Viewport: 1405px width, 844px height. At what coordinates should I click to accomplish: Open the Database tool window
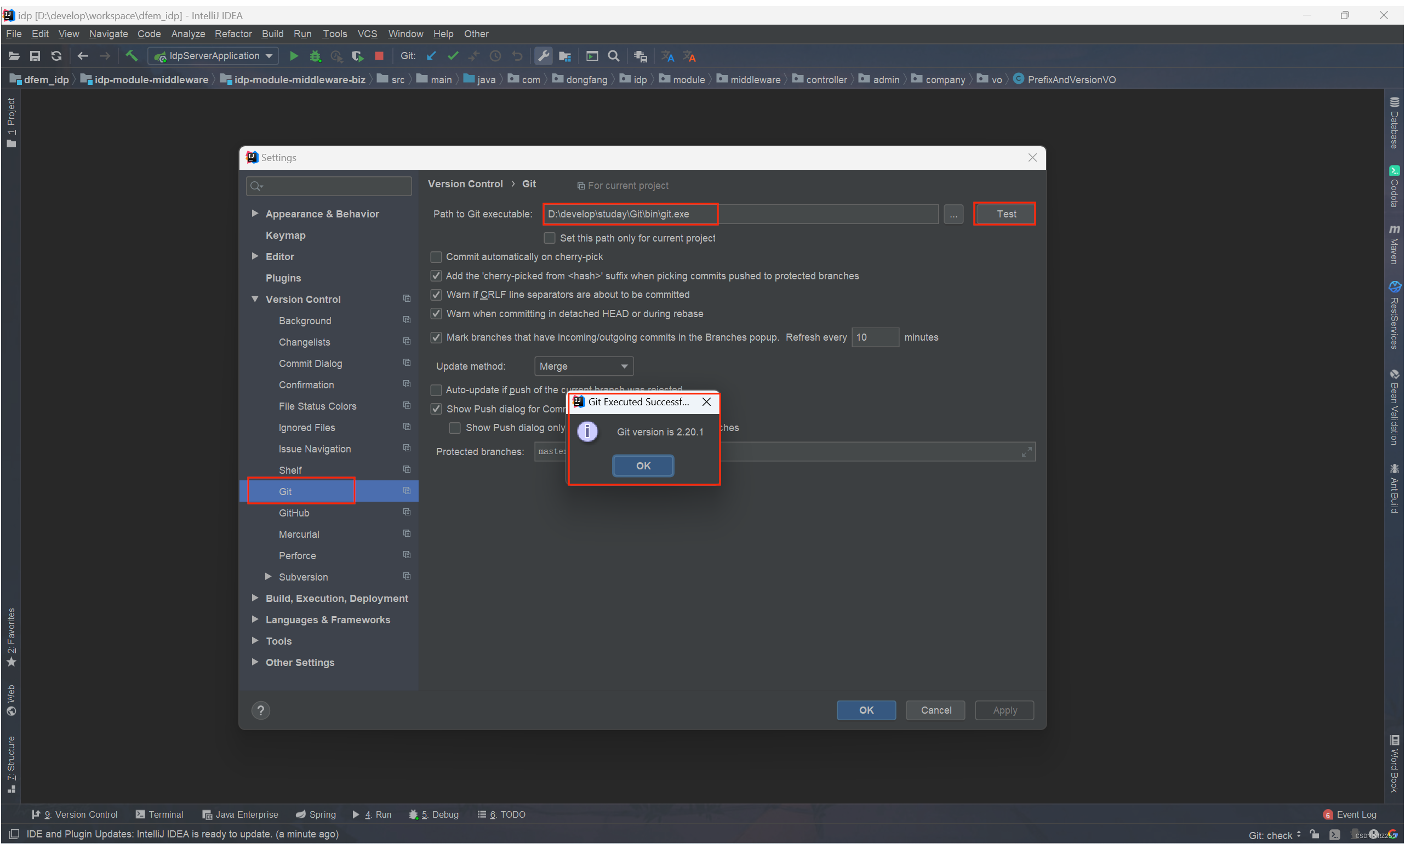(1395, 122)
